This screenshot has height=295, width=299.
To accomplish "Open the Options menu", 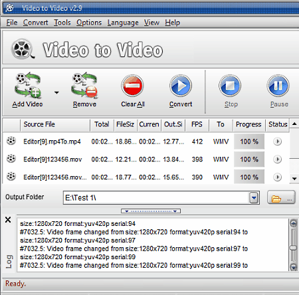I will pyautogui.click(x=89, y=23).
